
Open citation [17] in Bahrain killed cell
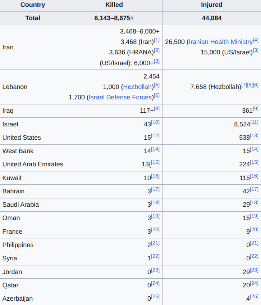(x=155, y=189)
